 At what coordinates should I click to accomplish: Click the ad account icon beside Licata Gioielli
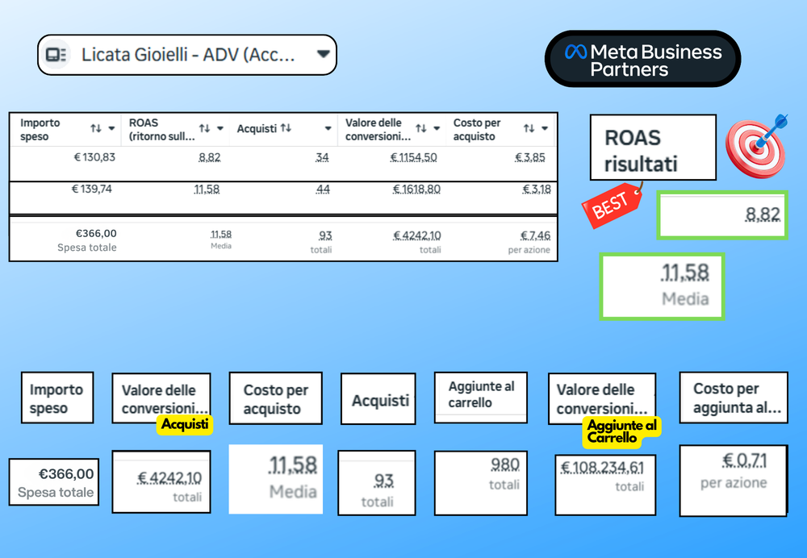pyautogui.click(x=56, y=55)
